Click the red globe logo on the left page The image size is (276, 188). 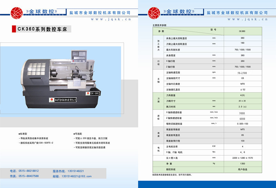point(17,13)
